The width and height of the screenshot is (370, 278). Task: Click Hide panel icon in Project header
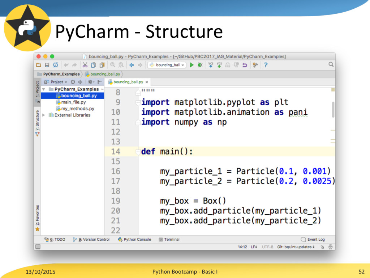100,82
